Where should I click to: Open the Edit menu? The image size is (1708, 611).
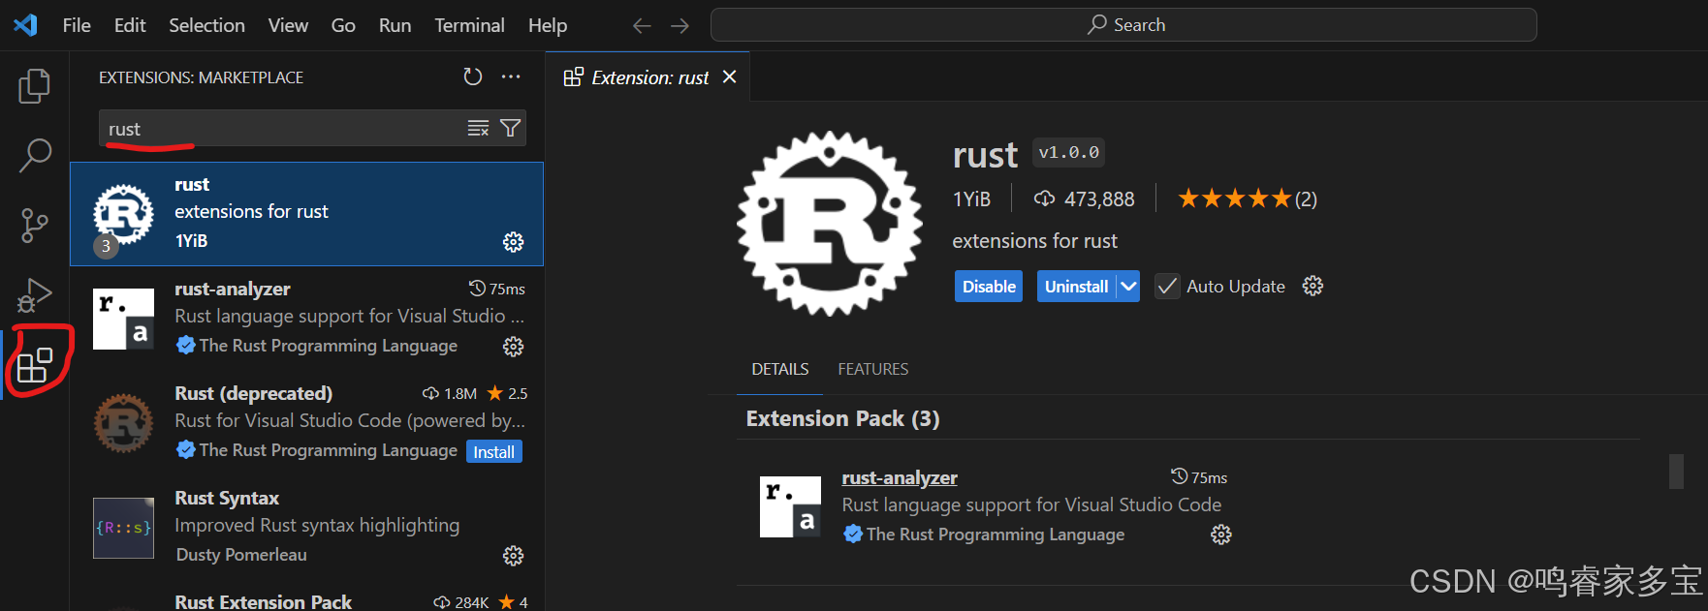(130, 25)
